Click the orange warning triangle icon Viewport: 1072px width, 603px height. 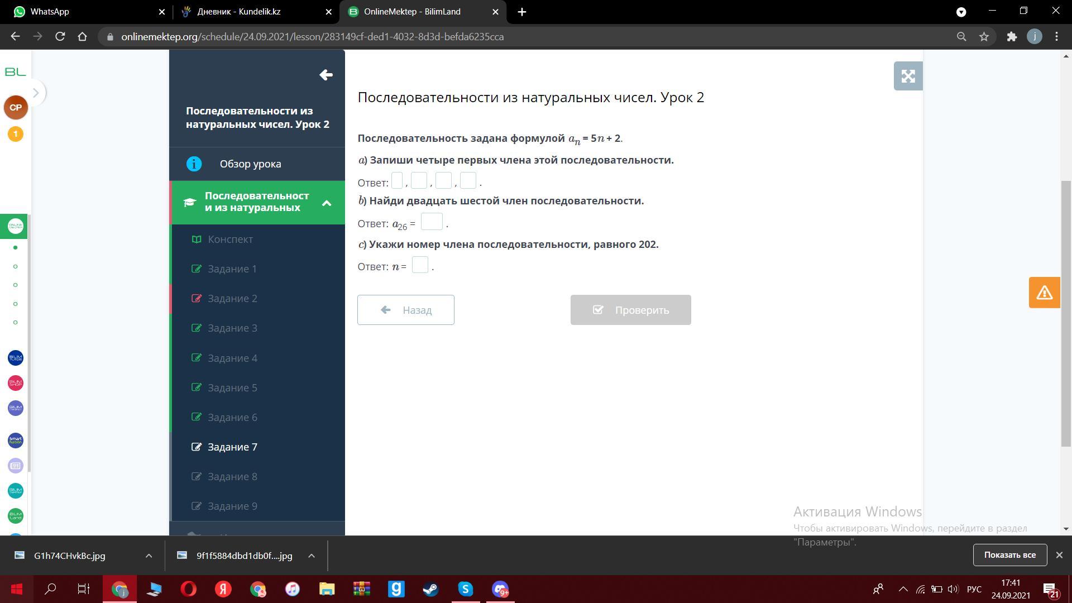[x=1044, y=292]
